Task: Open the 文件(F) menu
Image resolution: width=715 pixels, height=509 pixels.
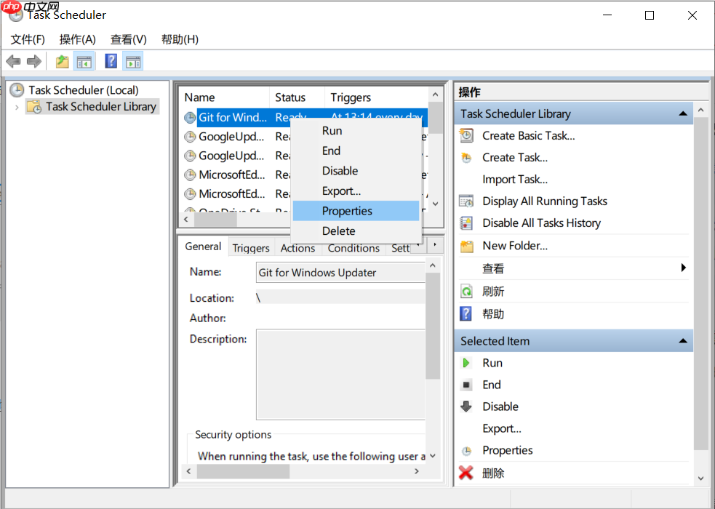Action: [28, 40]
